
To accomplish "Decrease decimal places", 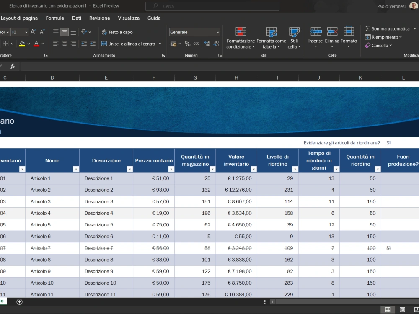I will pos(216,44).
